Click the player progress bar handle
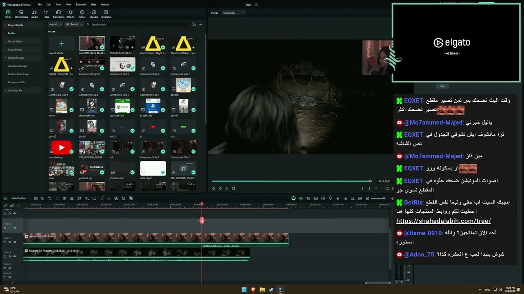This screenshot has width=524, height=294. coord(370,181)
